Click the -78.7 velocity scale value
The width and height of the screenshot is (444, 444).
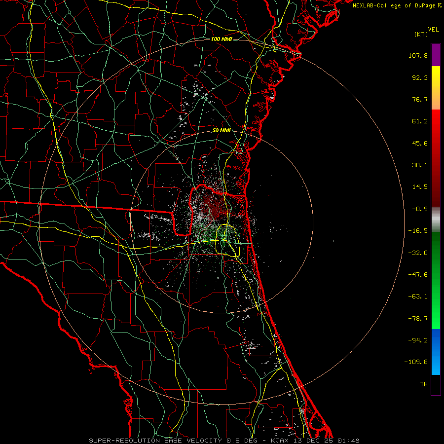(418, 319)
